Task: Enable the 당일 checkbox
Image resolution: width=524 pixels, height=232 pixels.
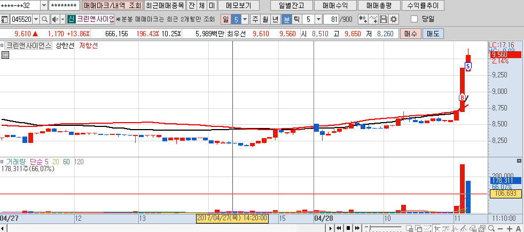Action: (414, 19)
